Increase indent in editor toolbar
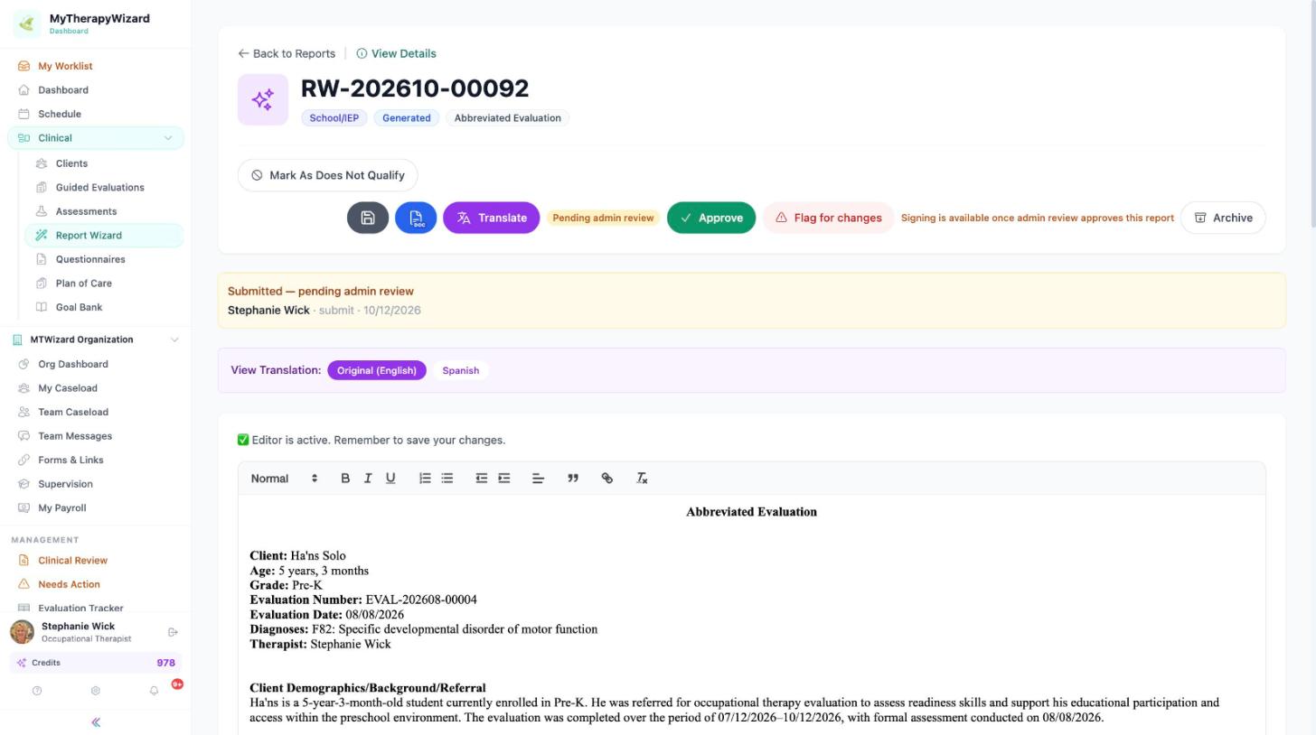1316x735 pixels. point(504,479)
